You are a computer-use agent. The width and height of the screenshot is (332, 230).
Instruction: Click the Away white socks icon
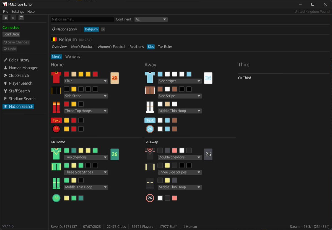pos(150,107)
